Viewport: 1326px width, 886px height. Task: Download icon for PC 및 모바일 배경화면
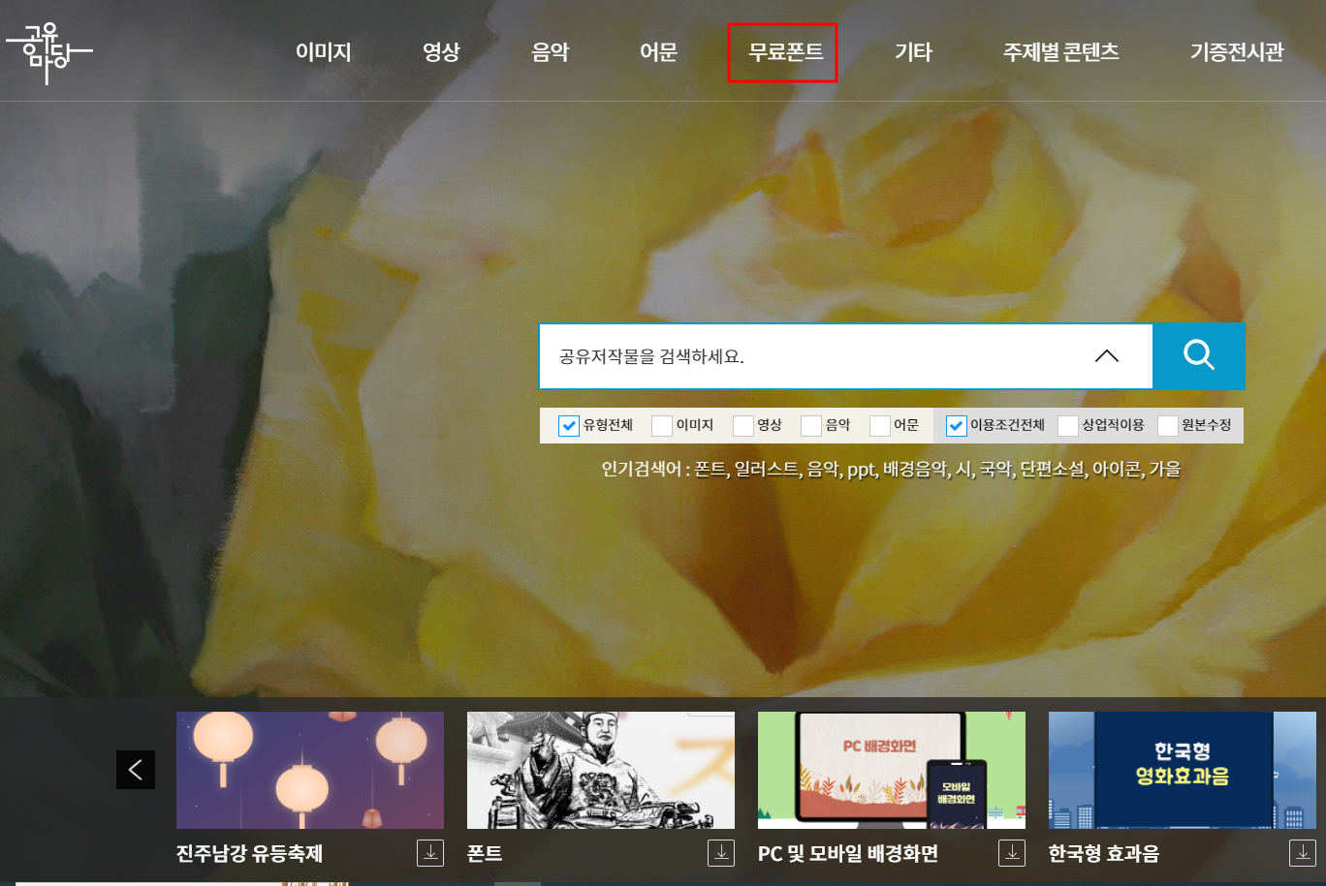point(1012,852)
